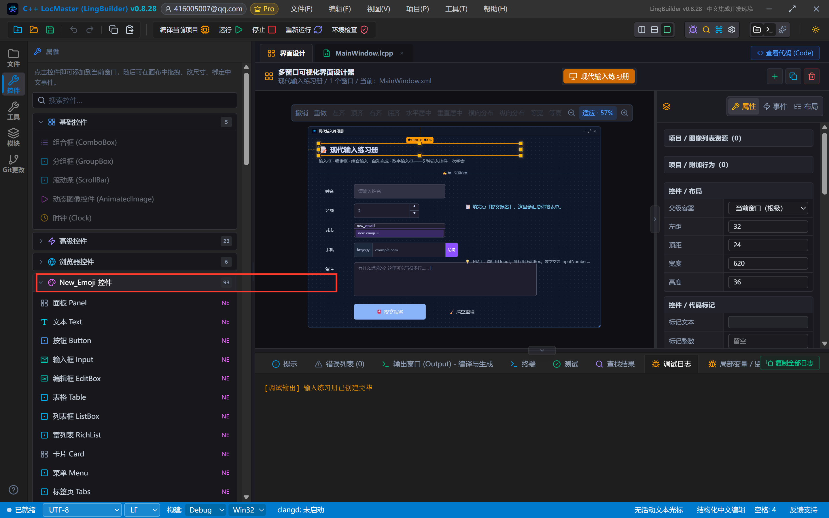Image resolution: width=829 pixels, height=518 pixels.
Task: Open the 模块 sidebar panel
Action: [13, 137]
